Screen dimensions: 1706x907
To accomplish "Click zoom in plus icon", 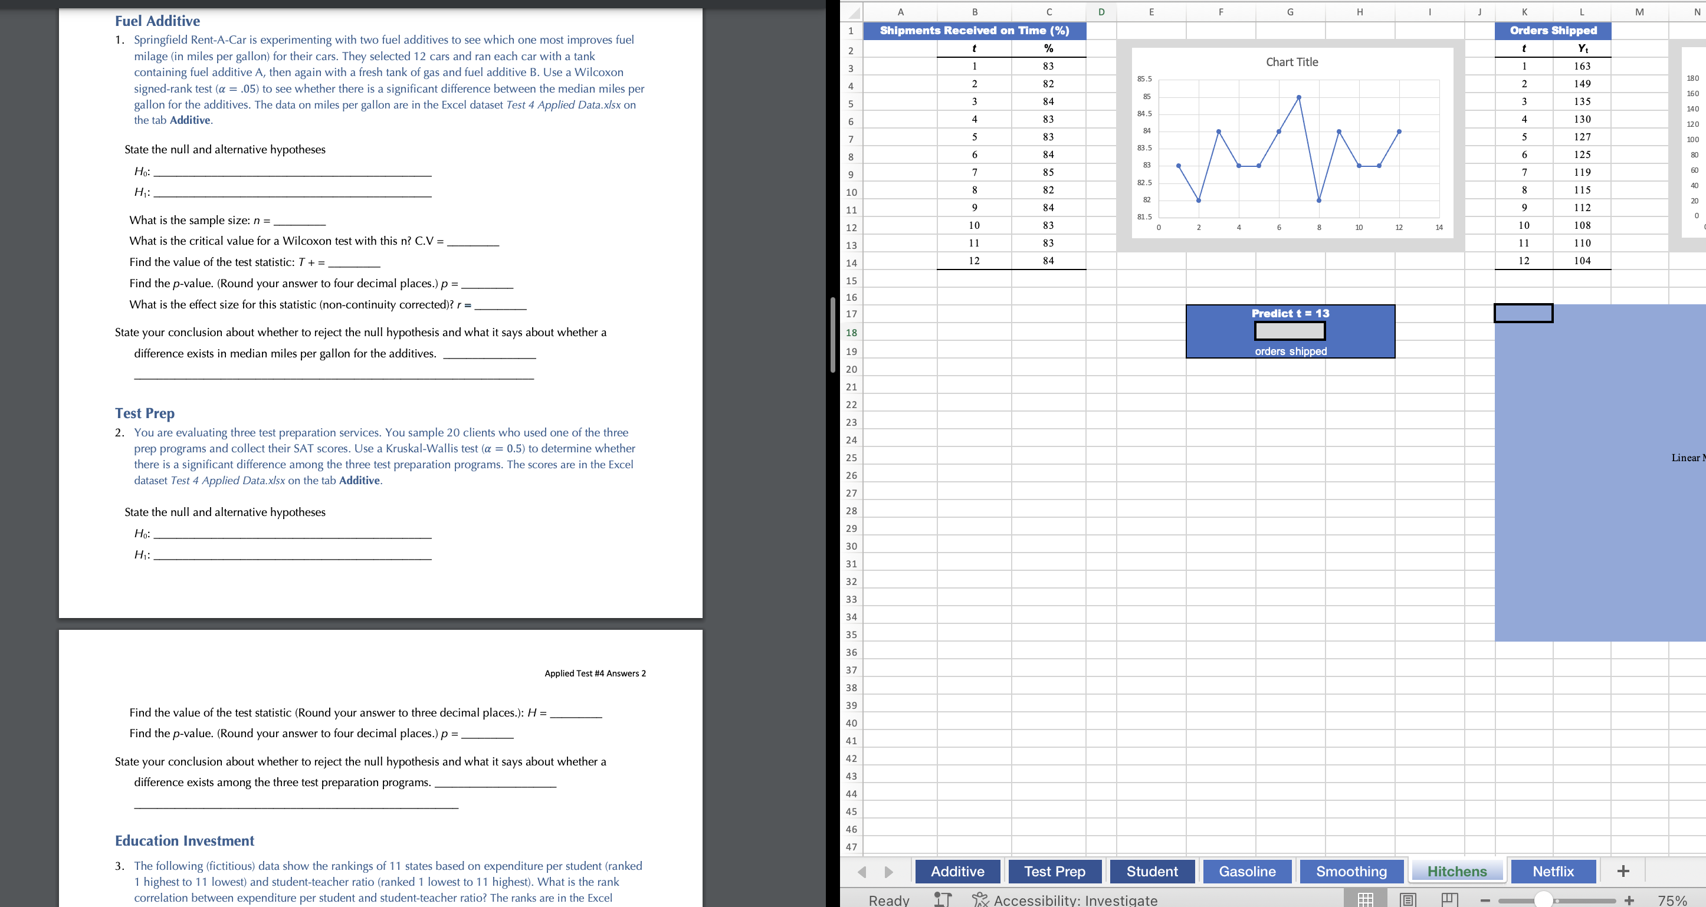I will click(1629, 901).
